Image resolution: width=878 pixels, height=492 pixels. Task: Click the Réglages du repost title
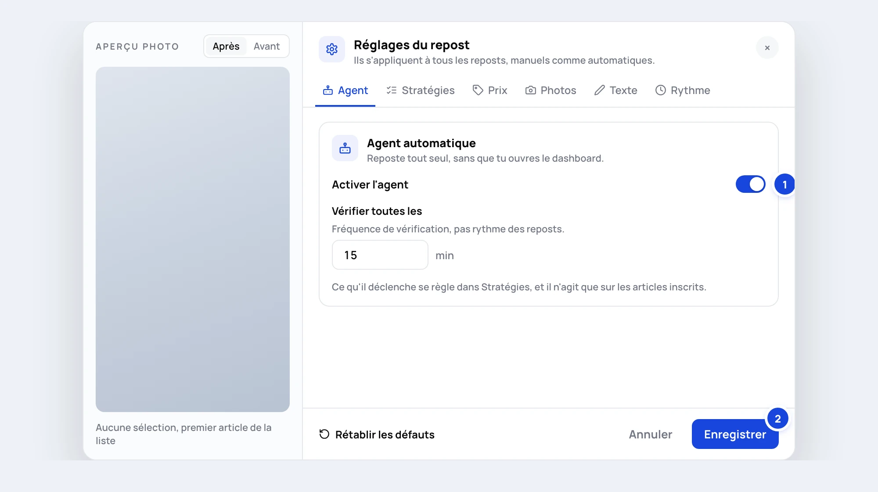[x=411, y=45]
